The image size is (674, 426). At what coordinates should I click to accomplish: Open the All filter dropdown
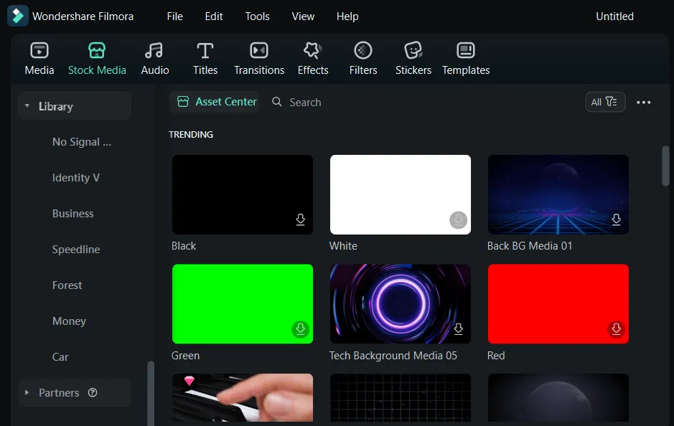click(x=605, y=102)
